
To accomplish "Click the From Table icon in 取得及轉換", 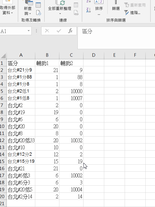I will click(38, 5).
